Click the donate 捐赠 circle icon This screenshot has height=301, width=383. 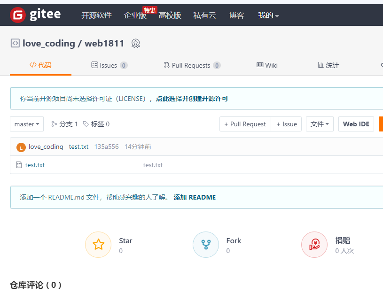(314, 244)
